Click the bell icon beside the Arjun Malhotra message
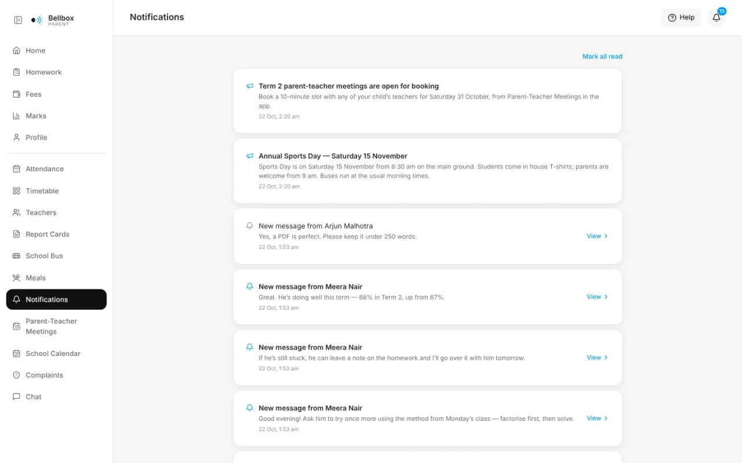The image size is (742, 463). click(250, 226)
